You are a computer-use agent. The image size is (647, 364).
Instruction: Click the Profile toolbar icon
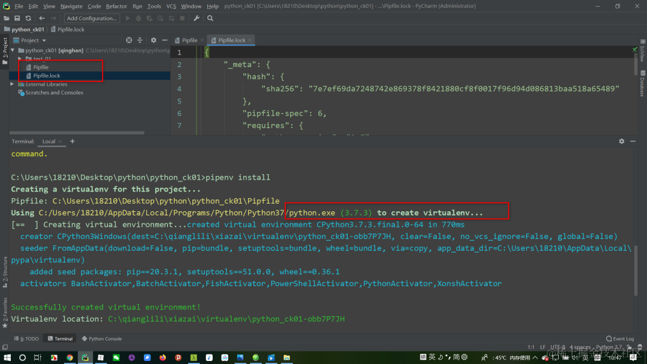161,18
